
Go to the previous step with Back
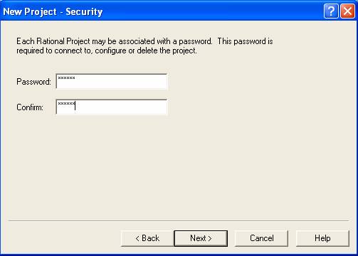click(147, 238)
